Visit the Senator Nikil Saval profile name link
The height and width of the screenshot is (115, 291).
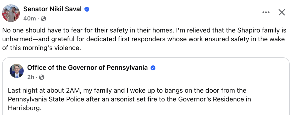[x=52, y=9]
